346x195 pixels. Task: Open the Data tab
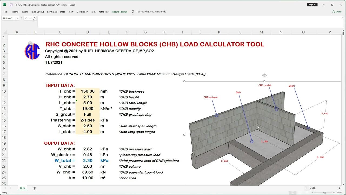pyautogui.click(x=62, y=12)
